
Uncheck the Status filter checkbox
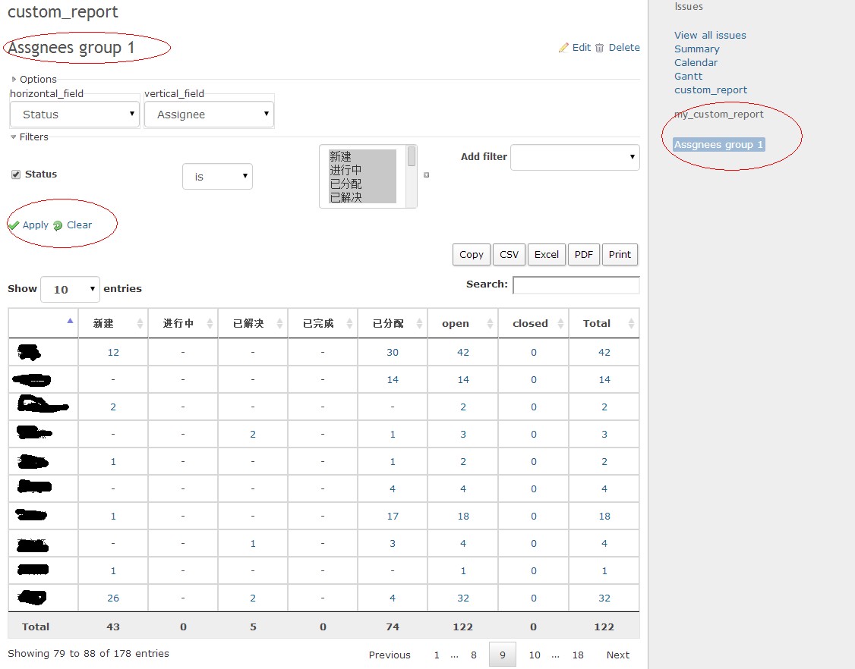[16, 174]
